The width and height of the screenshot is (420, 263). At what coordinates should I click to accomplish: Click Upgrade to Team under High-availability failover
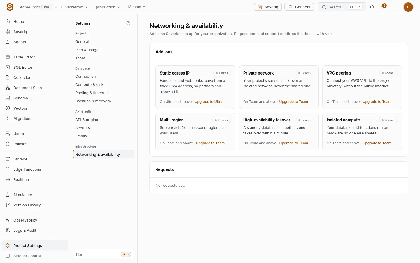coord(293,143)
